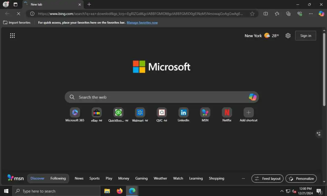Open eBay shortcut

[97, 115]
